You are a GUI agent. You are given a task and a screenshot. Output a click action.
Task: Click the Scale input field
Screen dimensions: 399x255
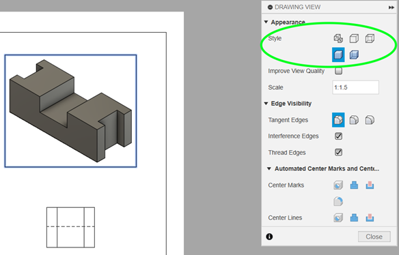(355, 87)
